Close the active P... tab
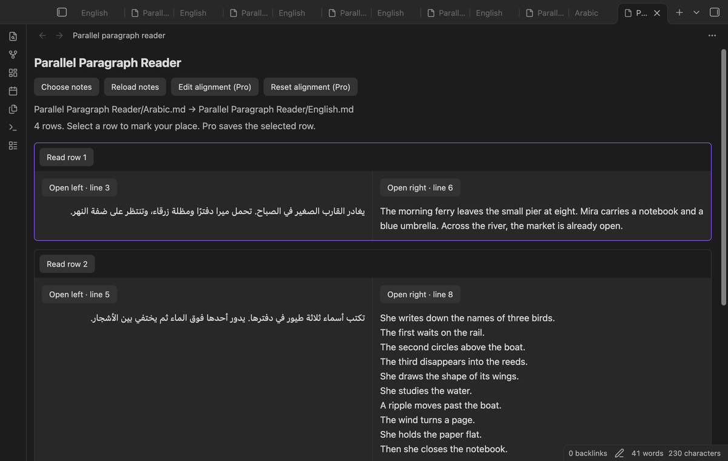This screenshot has height=461, width=728. 657,13
